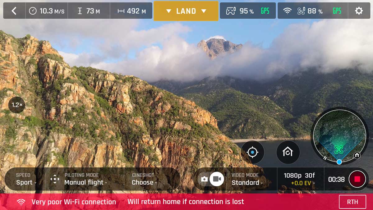Tap the RTH button in warning bar

(352, 202)
